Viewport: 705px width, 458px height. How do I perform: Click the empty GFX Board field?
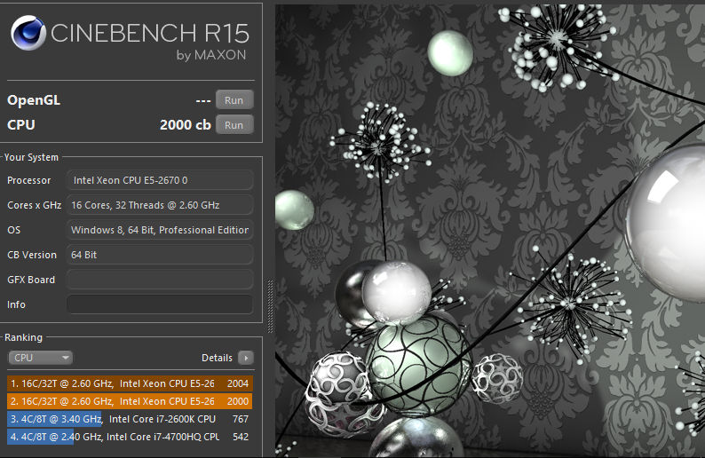(160, 280)
